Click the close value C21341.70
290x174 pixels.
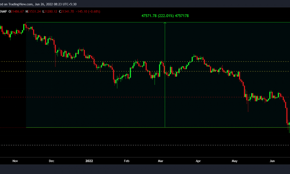[x=66, y=12]
